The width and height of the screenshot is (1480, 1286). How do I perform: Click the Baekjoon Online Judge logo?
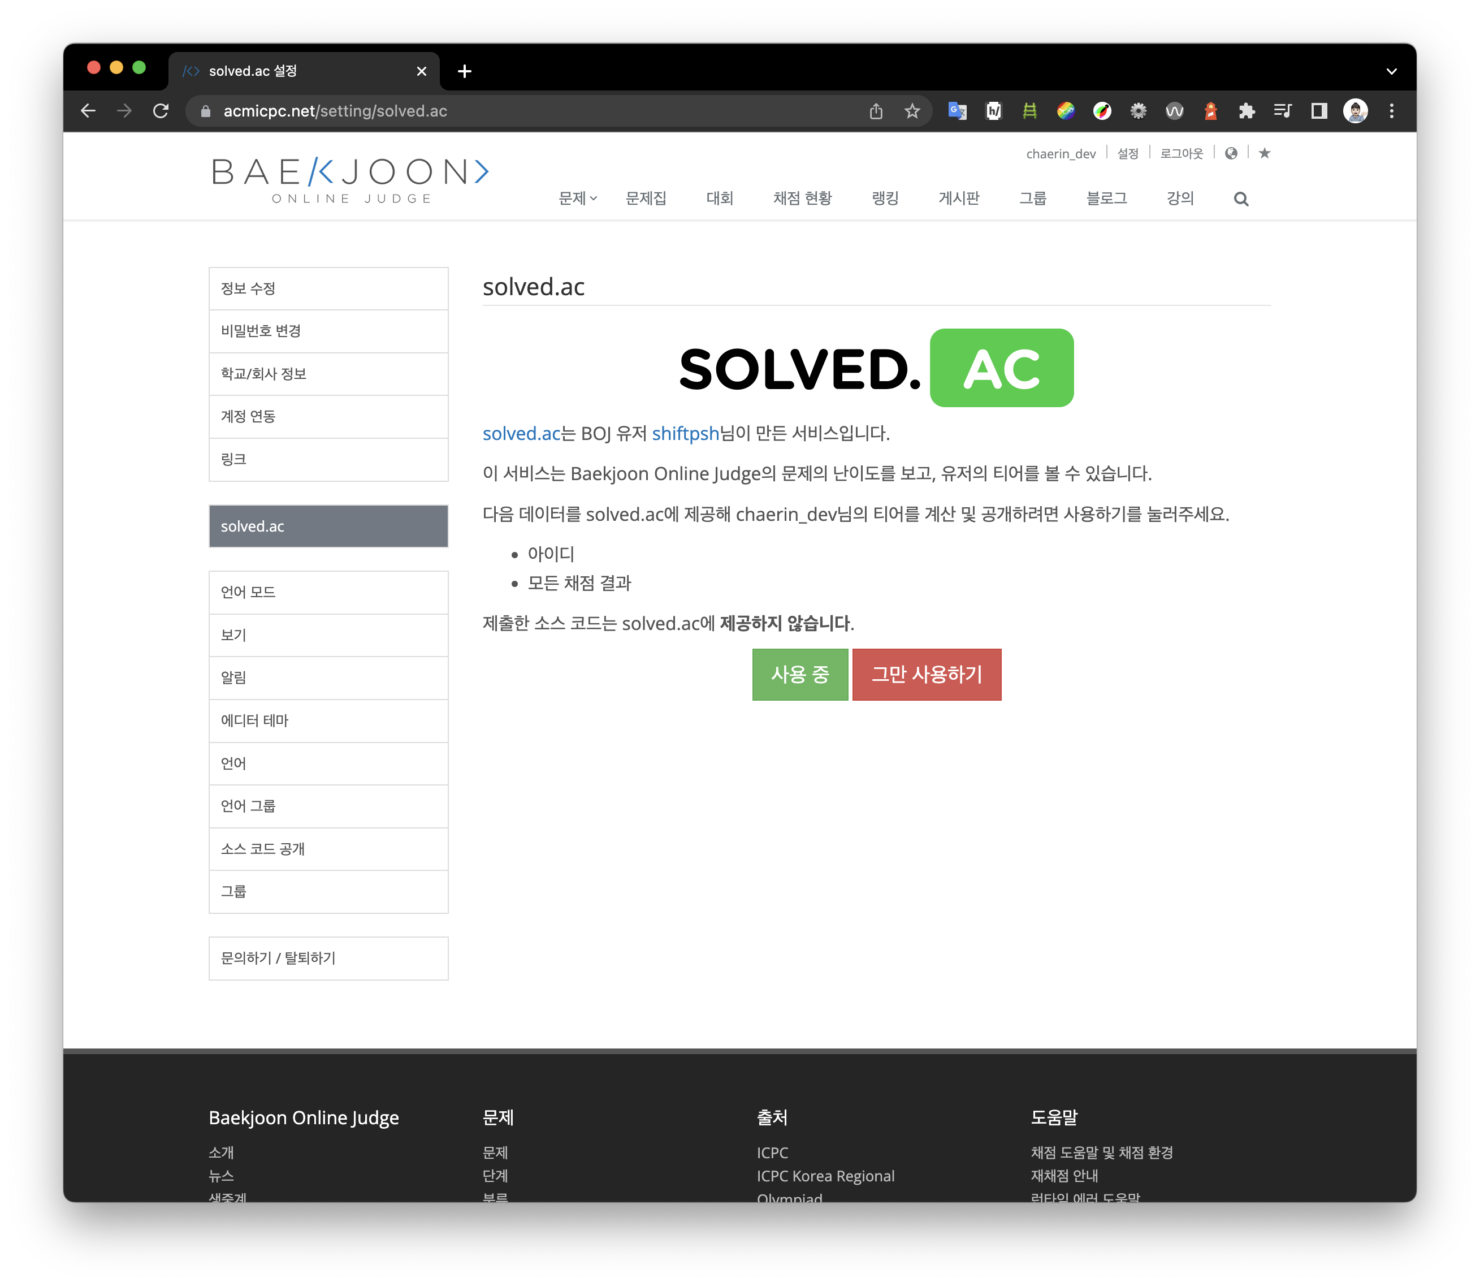coord(350,179)
